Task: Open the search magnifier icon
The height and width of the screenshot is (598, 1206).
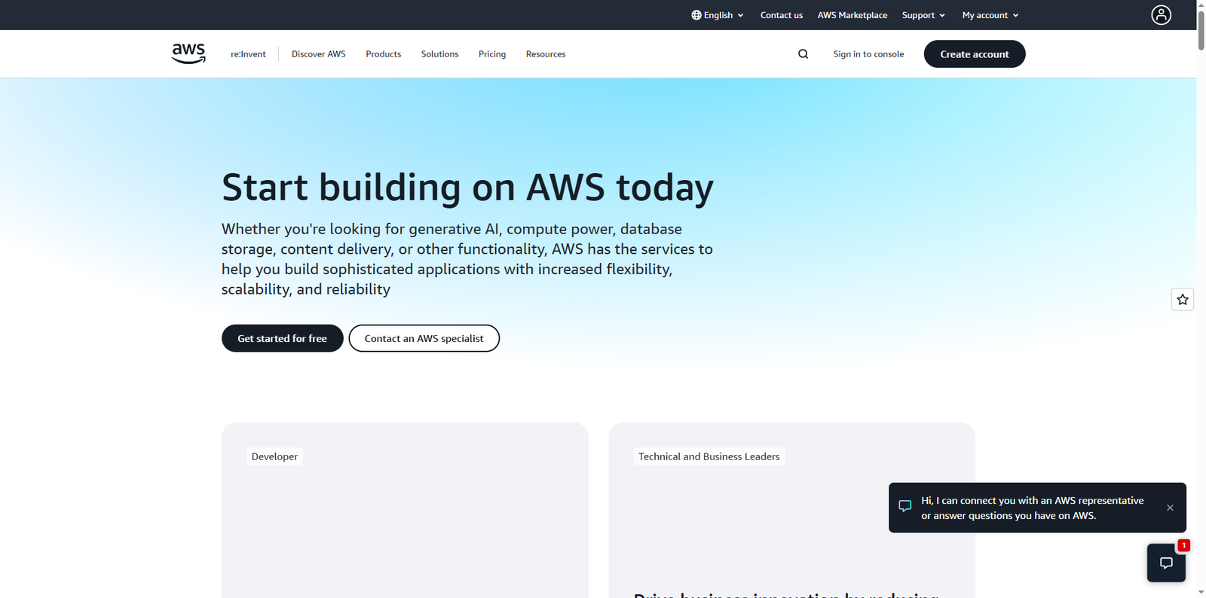Action: click(x=803, y=54)
